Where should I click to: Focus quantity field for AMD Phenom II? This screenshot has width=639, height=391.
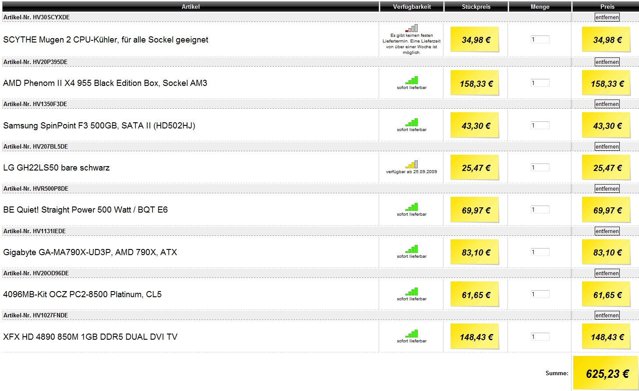coord(540,83)
